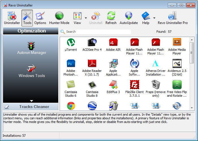Viewport: 198px width, 141px height.
Task: Click the Tools toolbar button
Action: [x=27, y=18]
